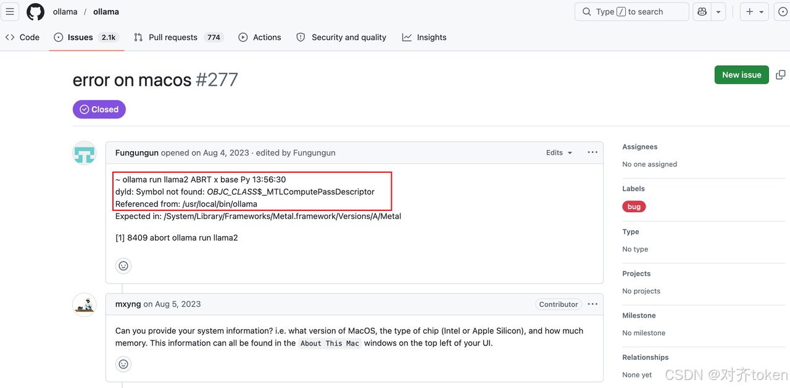The width and height of the screenshot is (790, 388).
Task: Click the bug label
Action: [x=634, y=207]
